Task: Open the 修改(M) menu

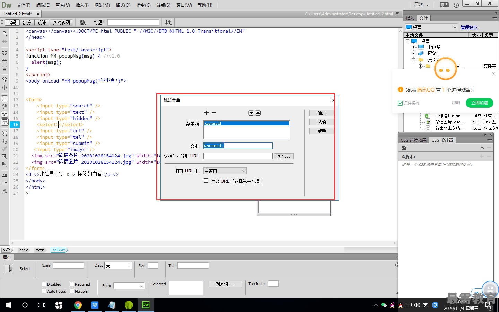Action: tap(102, 5)
